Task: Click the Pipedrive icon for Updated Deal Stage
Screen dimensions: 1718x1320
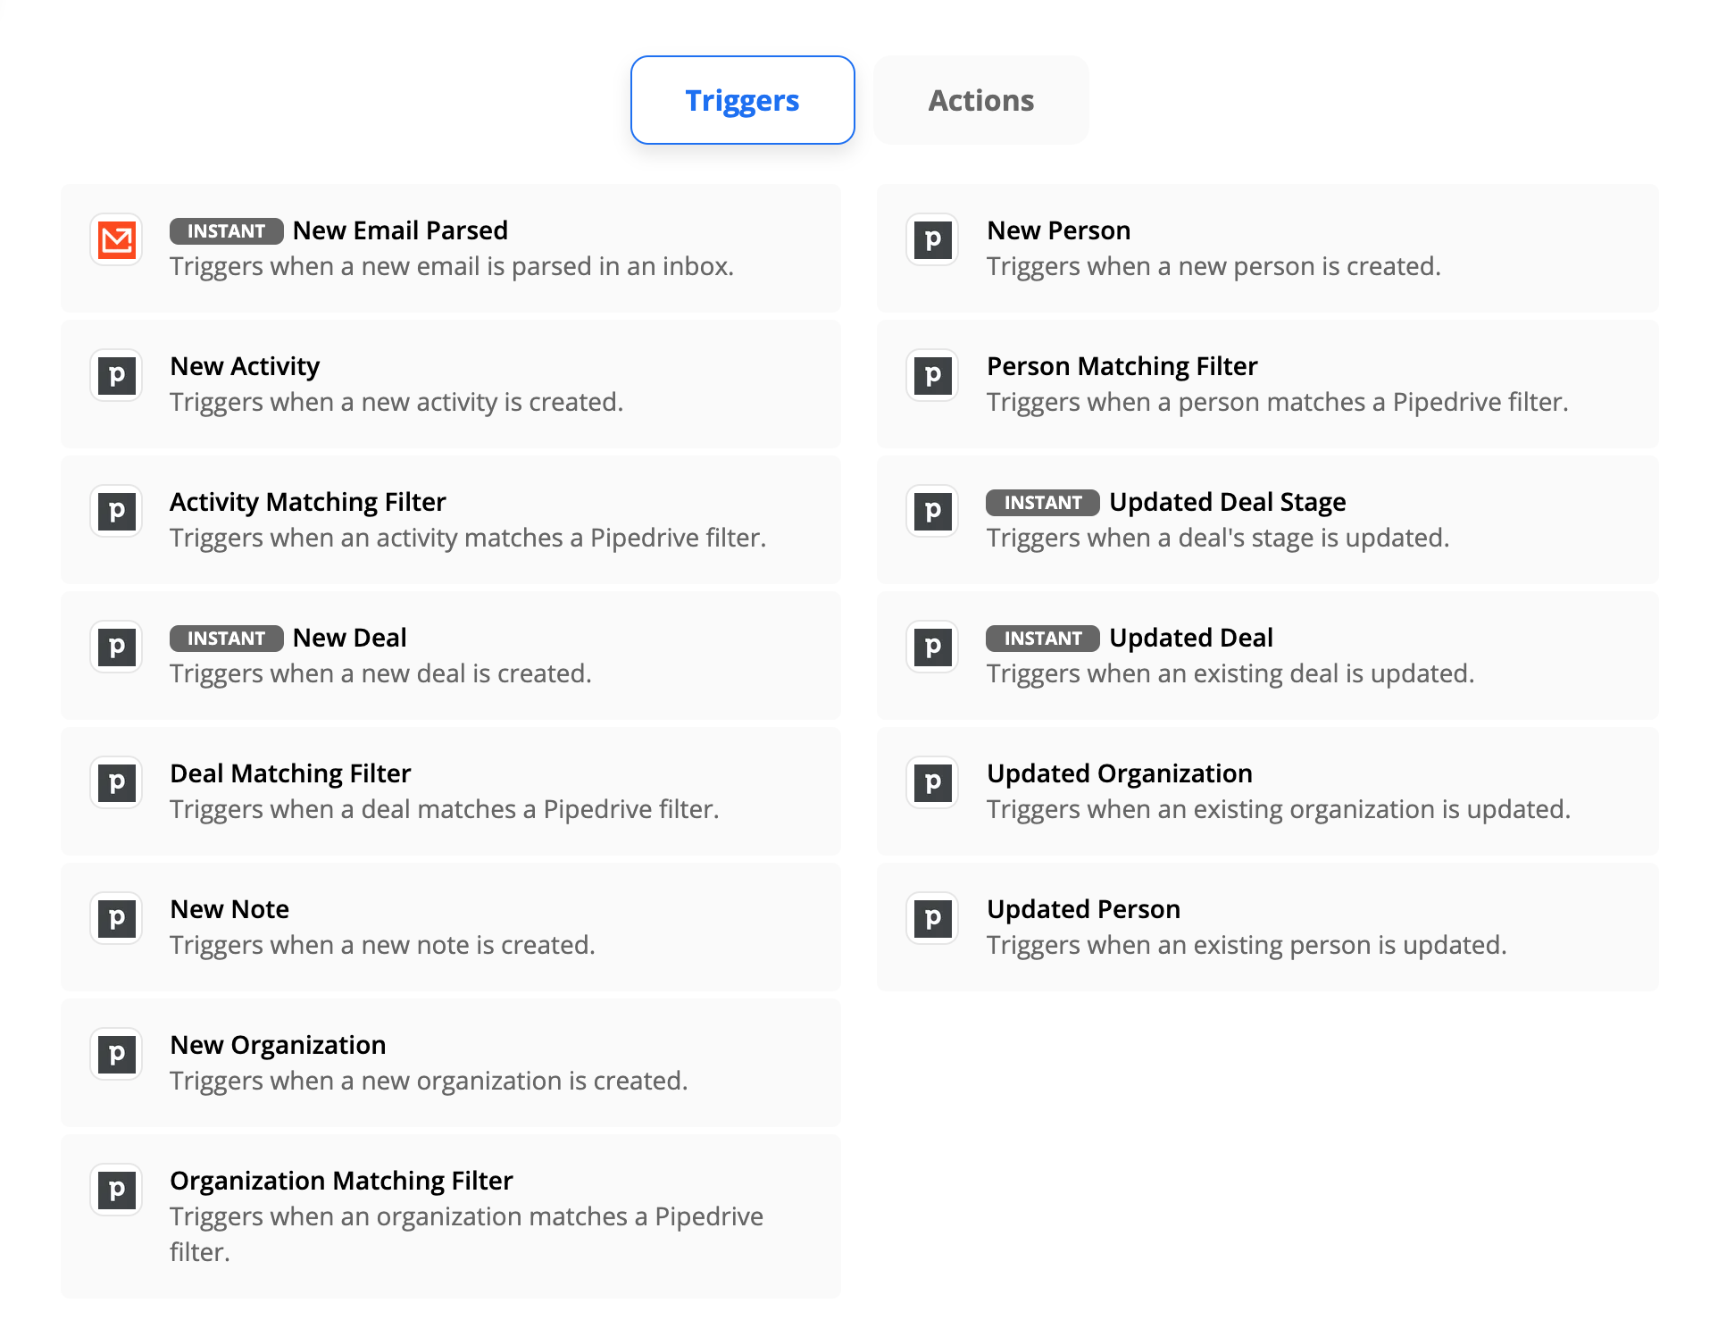Action: (x=931, y=511)
